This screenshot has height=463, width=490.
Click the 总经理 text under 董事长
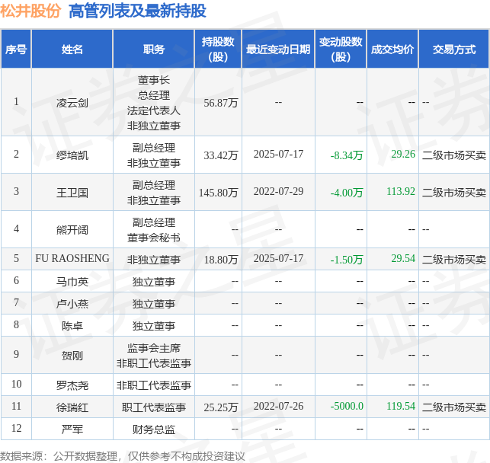point(154,95)
